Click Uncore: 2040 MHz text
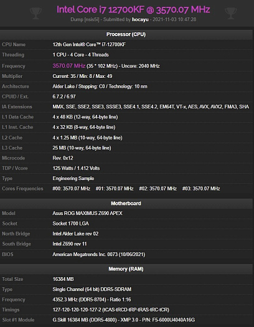The width and height of the screenshot is (254, 327). pos(141,66)
